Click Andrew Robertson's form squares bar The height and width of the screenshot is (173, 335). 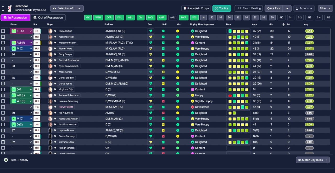(x=238, y=95)
